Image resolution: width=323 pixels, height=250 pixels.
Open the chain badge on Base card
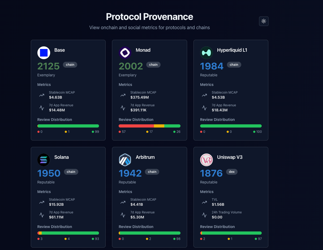click(70, 64)
